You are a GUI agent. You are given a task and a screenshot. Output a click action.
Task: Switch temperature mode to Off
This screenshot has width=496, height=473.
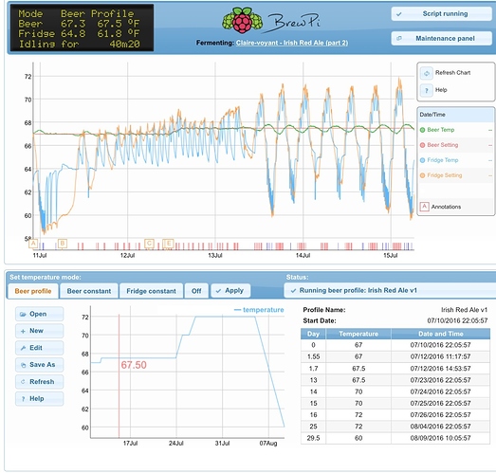(x=196, y=291)
